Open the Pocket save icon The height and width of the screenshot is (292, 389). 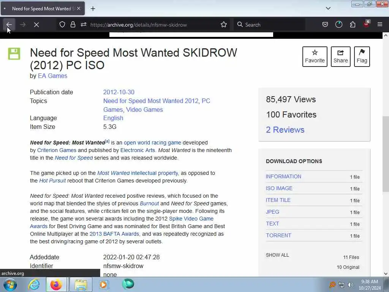click(325, 24)
